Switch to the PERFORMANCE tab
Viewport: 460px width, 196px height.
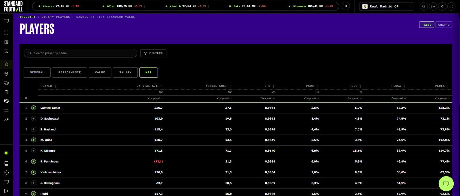click(70, 72)
